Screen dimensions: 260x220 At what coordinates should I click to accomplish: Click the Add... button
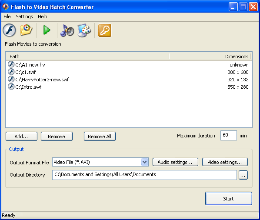(21, 137)
